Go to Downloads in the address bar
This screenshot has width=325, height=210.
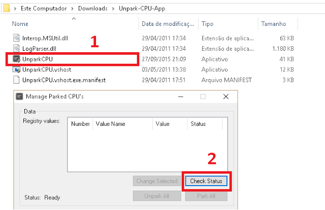(92, 9)
